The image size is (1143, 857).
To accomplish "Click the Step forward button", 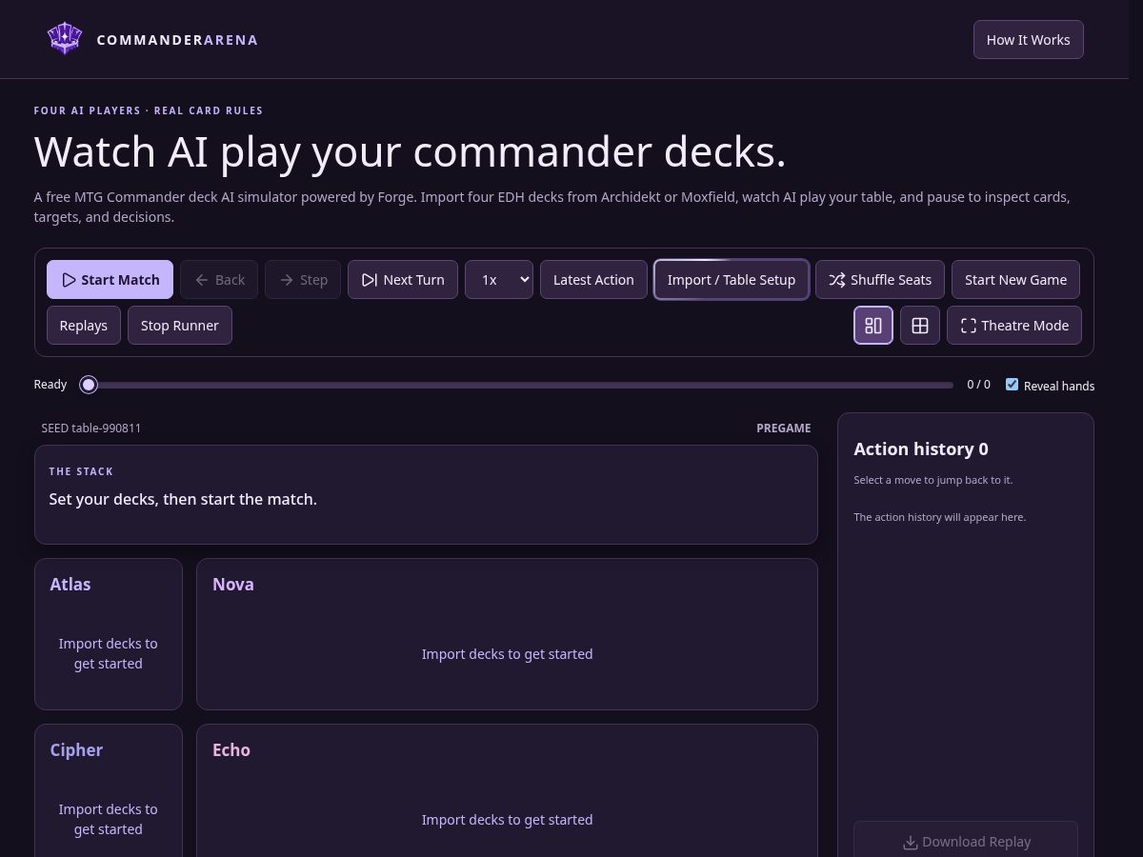I will point(303,280).
